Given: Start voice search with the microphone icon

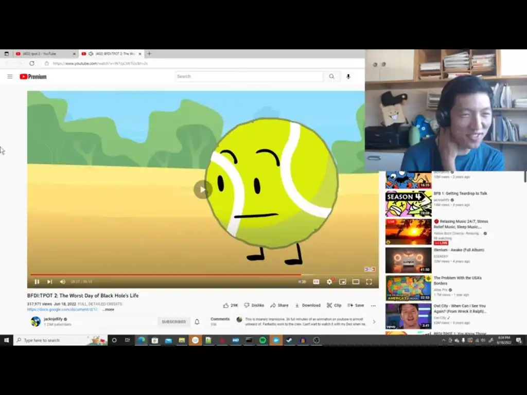Looking at the screenshot, I should pos(348,77).
